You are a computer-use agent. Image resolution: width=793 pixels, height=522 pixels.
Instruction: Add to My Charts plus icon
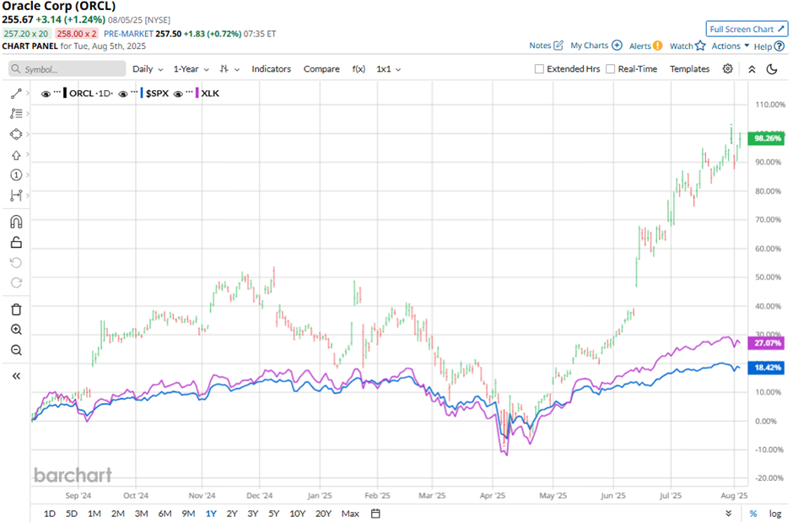point(617,46)
